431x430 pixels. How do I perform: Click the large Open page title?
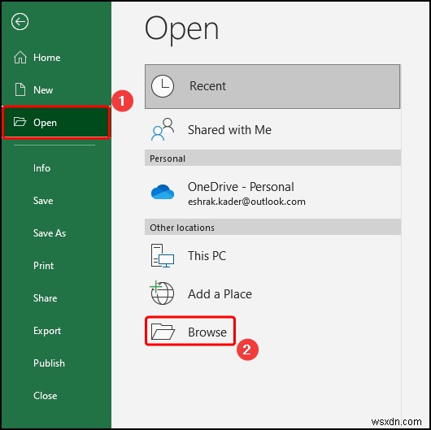tap(181, 30)
